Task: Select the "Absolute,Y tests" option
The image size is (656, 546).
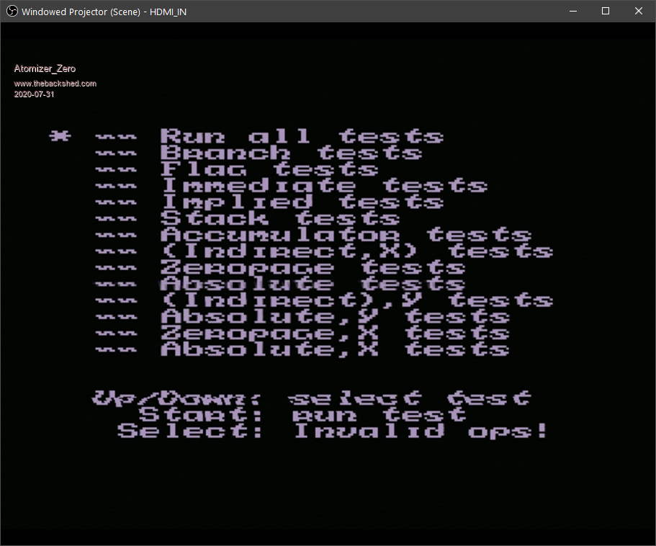Action: (334, 317)
